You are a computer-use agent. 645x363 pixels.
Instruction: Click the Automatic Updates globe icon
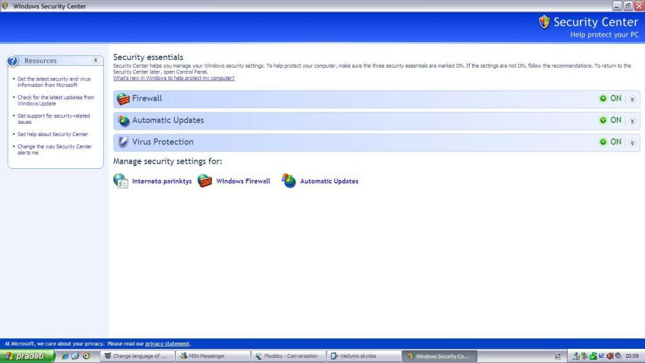(123, 121)
